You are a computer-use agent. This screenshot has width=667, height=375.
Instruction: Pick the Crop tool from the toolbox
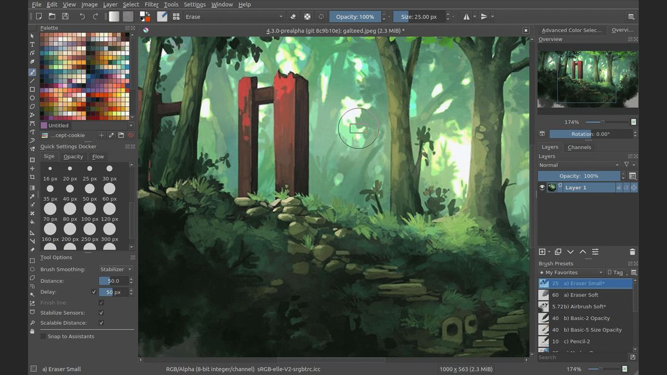pyautogui.click(x=32, y=177)
